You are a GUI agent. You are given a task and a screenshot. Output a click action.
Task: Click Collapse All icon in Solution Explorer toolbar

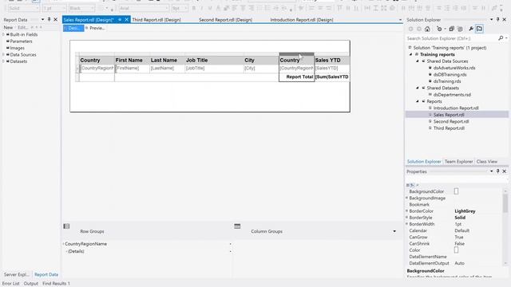451,29
